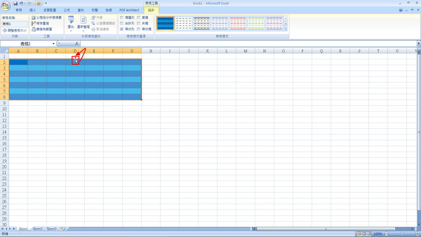This screenshot has height=237, width=421.
Task: Click the horizontal scrollbar right arrow
Action: pos(413,229)
